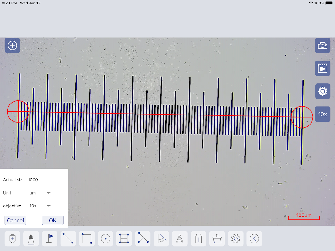
Task: Open measurement settings in the bottom toolbar
Action: pyautogui.click(x=236, y=238)
